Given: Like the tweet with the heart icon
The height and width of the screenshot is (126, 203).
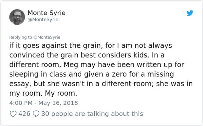Looking at the screenshot, I should point(13,114).
